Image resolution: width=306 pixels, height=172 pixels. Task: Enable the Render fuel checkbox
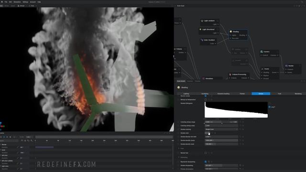click(x=206, y=153)
